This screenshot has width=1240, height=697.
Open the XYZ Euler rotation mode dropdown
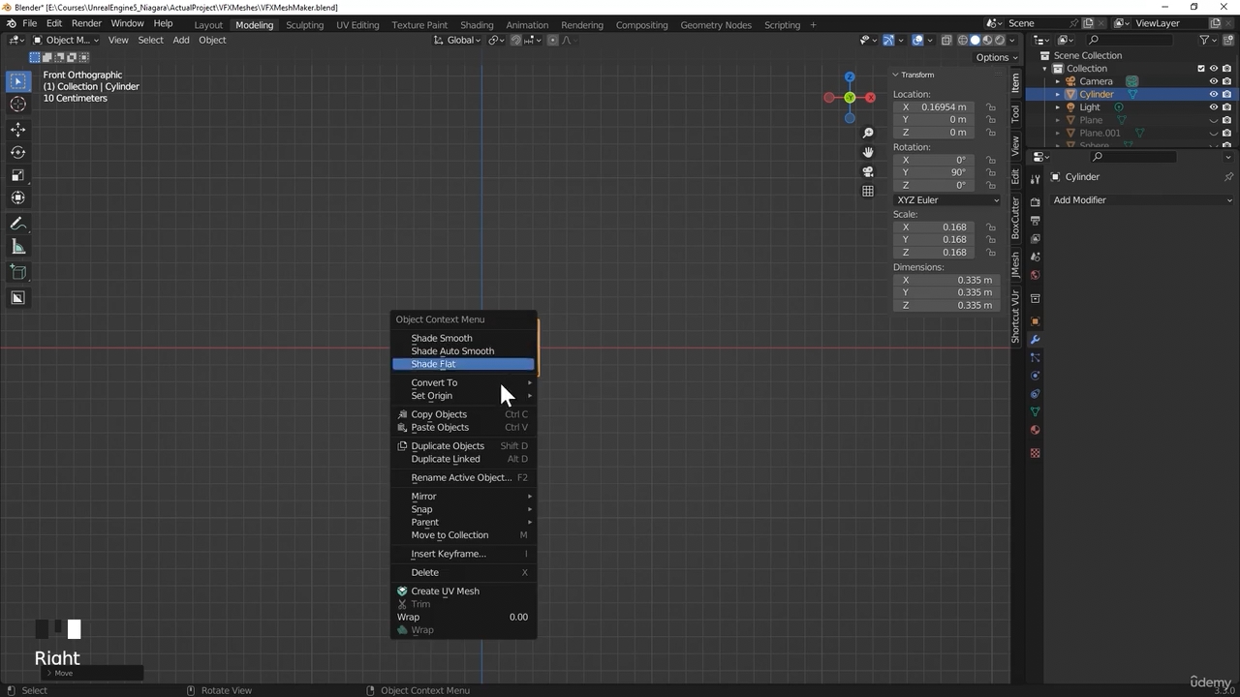point(946,200)
